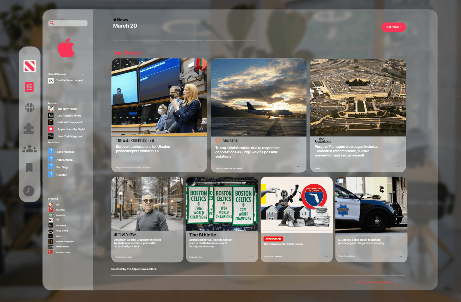
Task: Open more options on the Guardian story
Action: coord(398,166)
